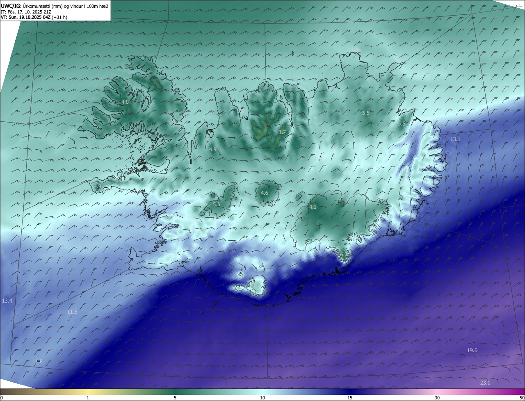Click the 13.1 value off the east coast
Screen dimensions: 525x401
coord(455,139)
